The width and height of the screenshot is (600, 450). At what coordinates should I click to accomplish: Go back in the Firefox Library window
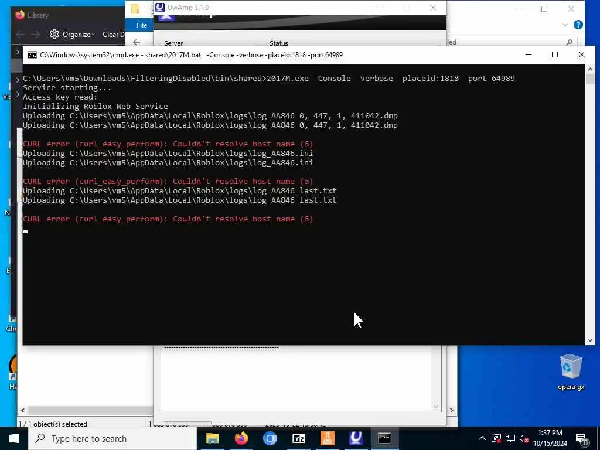click(21, 35)
